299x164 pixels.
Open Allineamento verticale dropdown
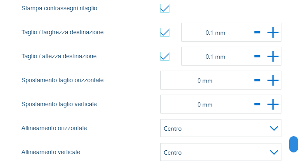(x=221, y=152)
